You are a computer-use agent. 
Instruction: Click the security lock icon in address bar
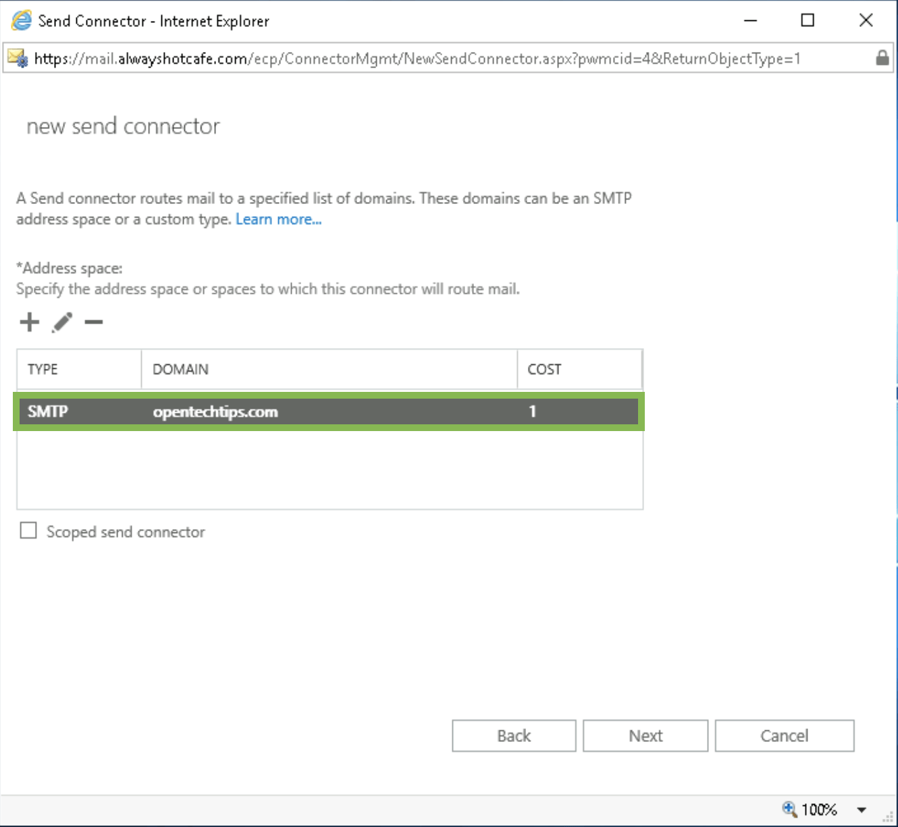point(882,59)
